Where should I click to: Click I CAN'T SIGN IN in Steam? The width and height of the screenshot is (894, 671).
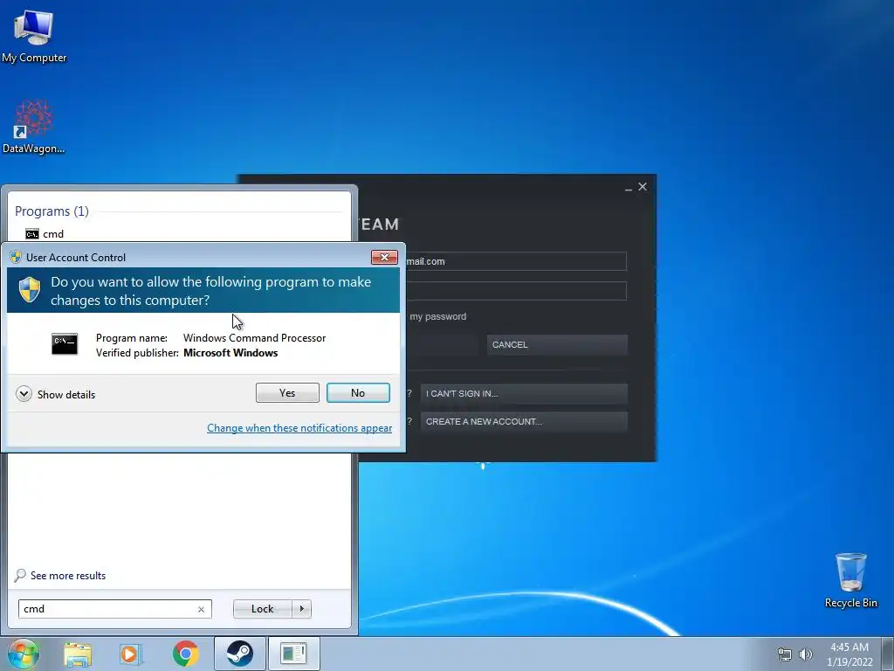524,393
